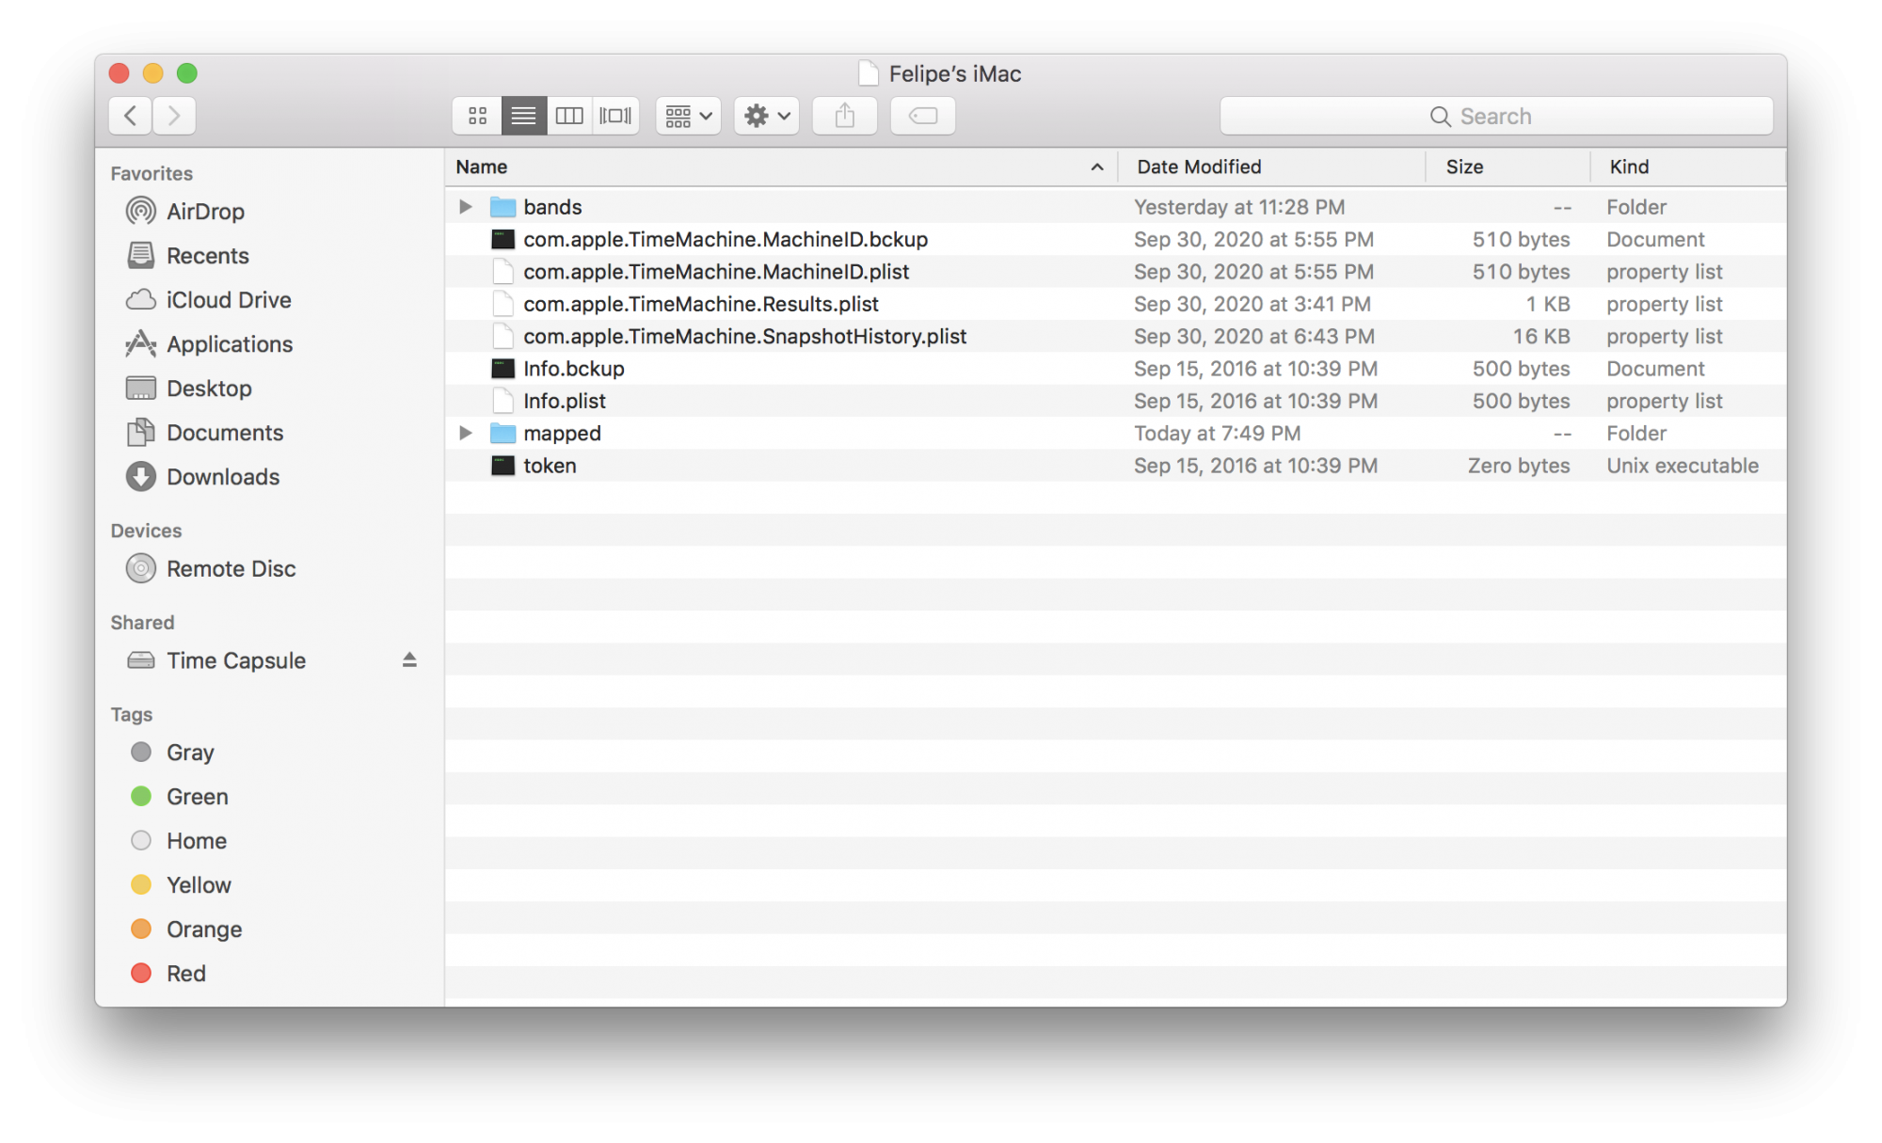This screenshot has height=1143, width=1882.
Task: Click the Edit Tags toolbar button
Action: [x=922, y=116]
